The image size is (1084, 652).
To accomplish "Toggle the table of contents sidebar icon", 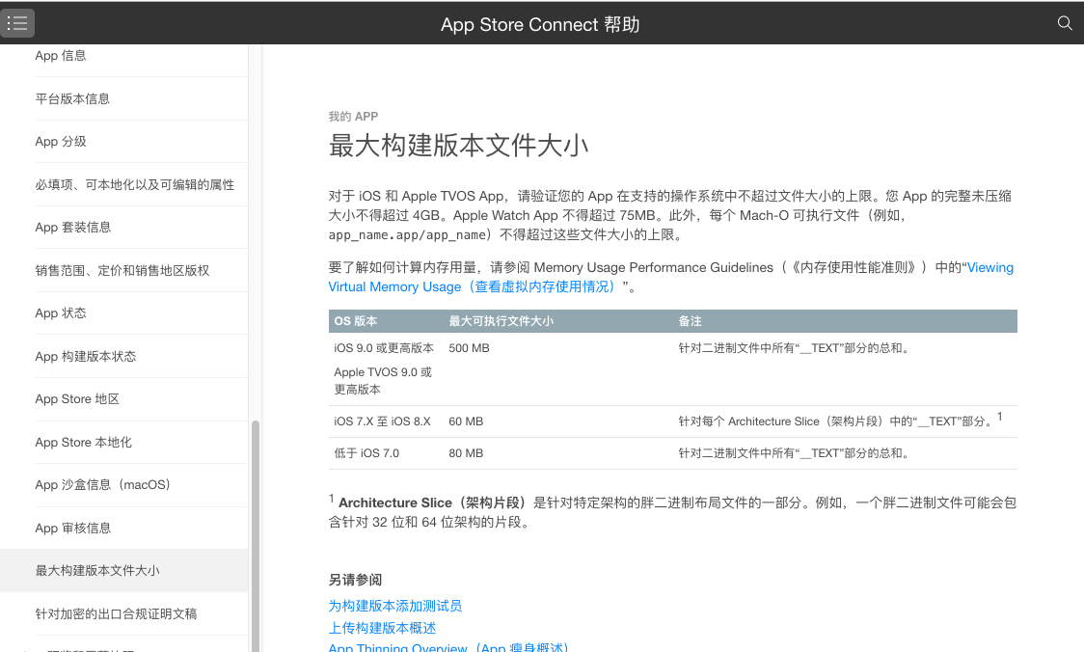I will pos(17,23).
